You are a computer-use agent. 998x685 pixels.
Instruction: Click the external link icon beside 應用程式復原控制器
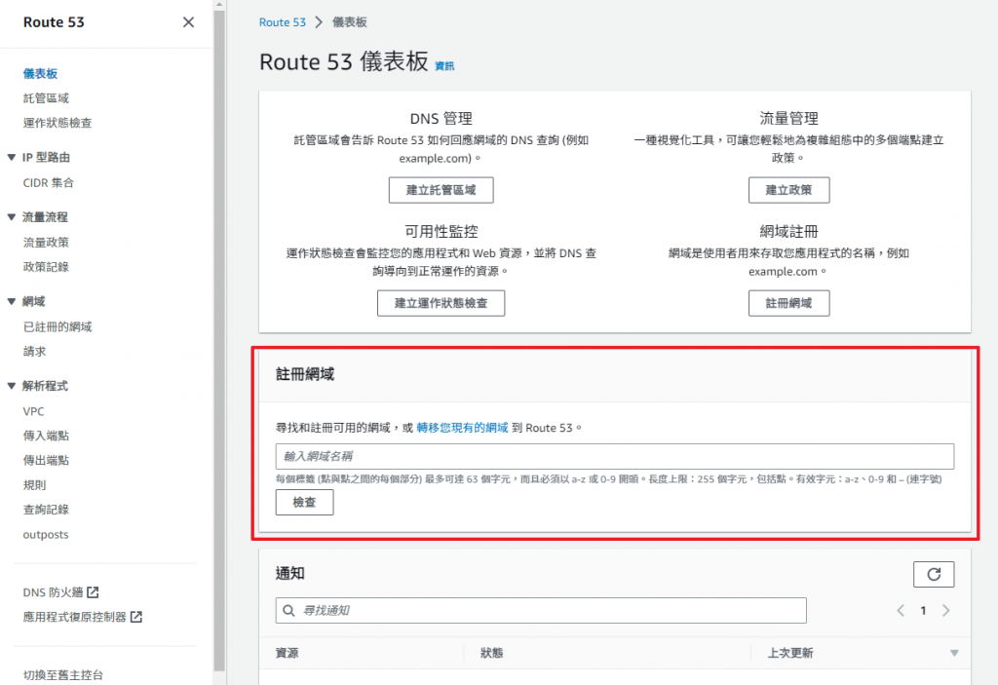pos(136,617)
